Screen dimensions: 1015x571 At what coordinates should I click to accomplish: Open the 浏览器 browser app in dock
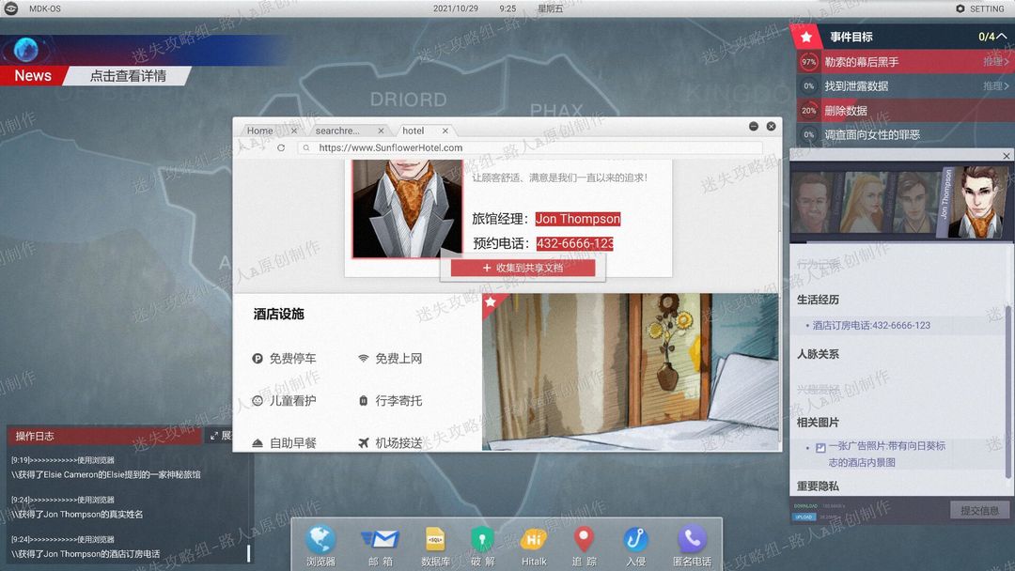320,547
